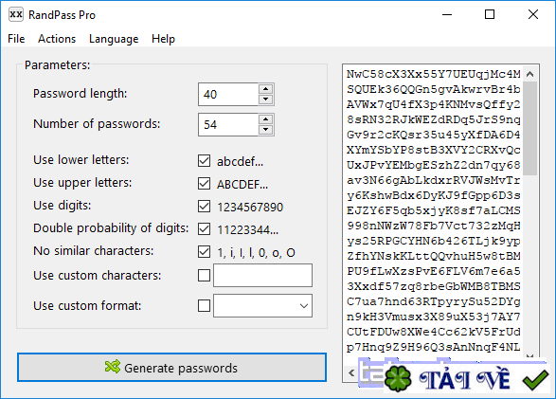Screen dimensions: 556x399
Task: Click the RandPass Pro app icon in title bar
Action: tap(16, 14)
